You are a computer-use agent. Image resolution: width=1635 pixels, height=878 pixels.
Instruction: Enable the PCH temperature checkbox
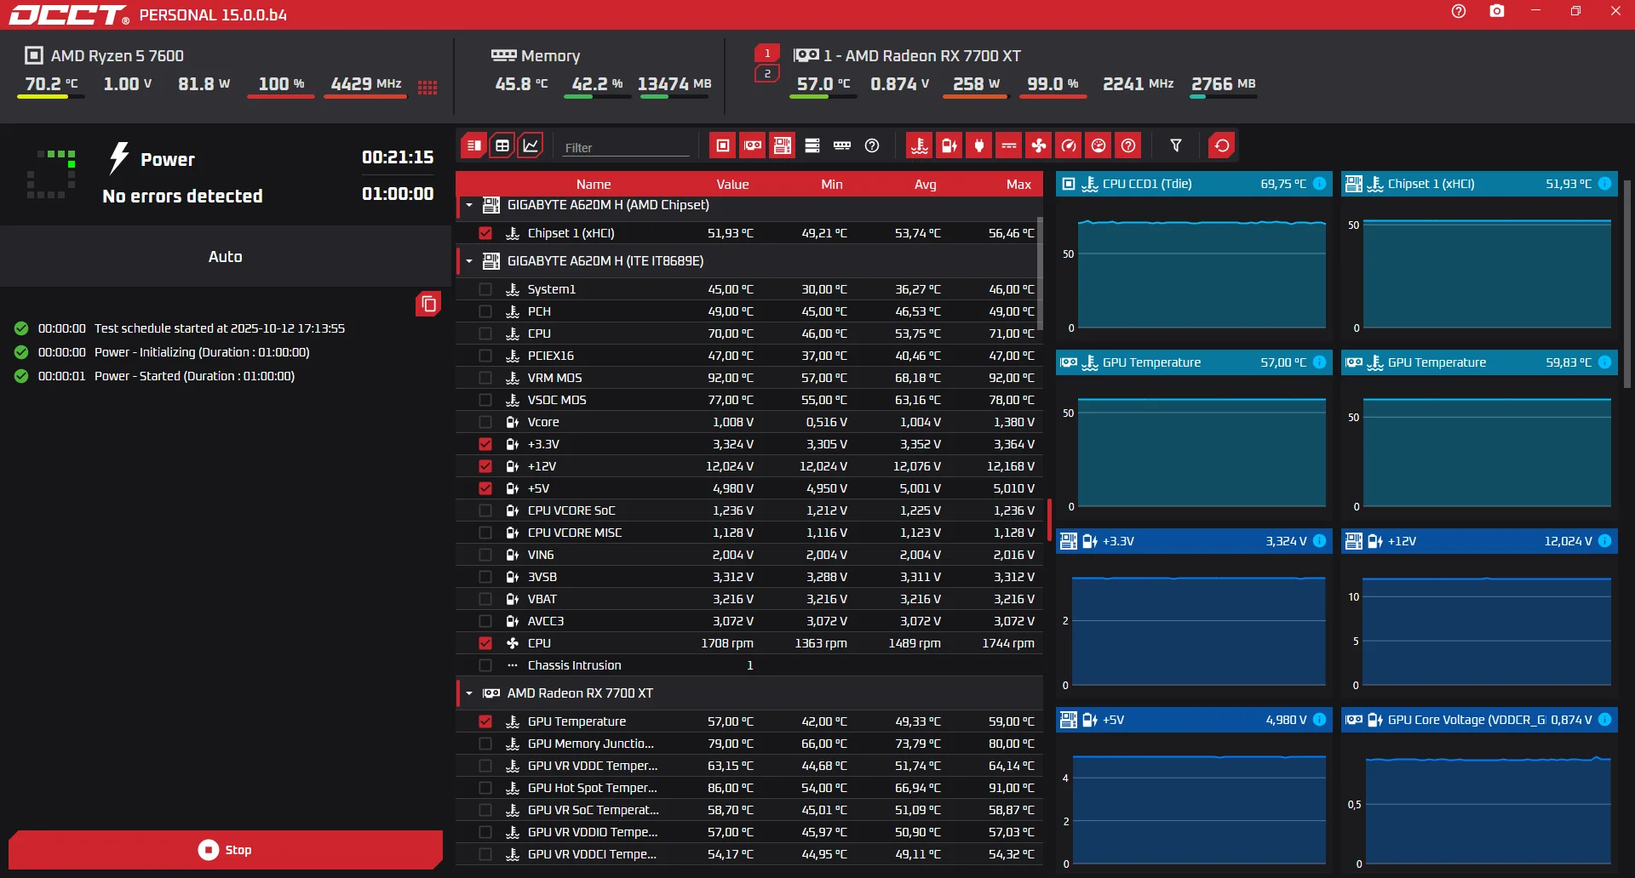pyautogui.click(x=485, y=311)
